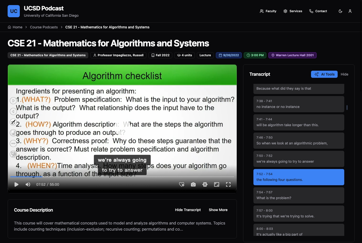The image size is (362, 243).
Task: Add video to favorites with heart icon
Action: [x=182, y=184]
